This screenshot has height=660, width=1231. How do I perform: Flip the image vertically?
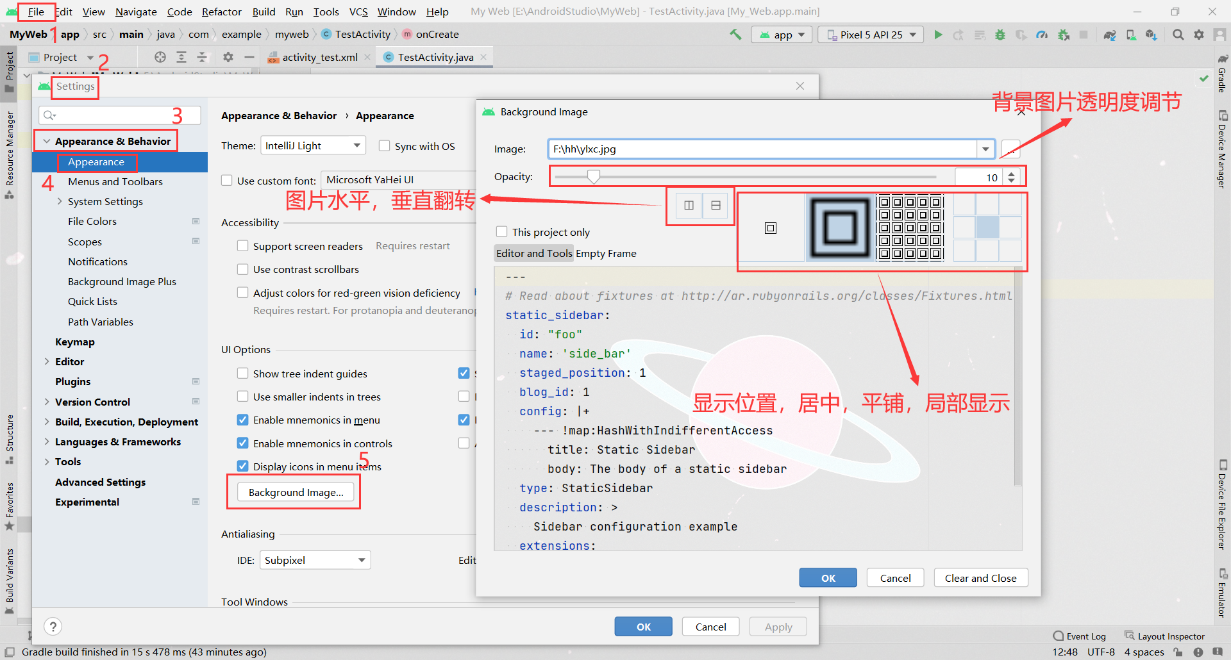tap(716, 205)
